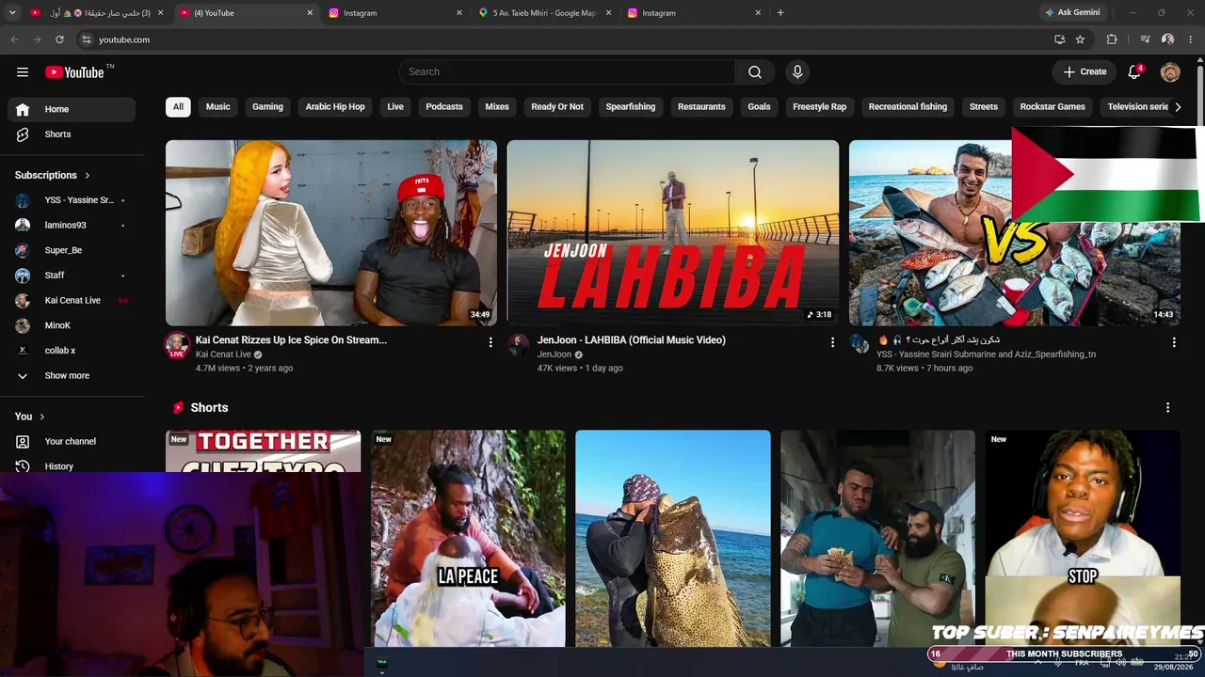
Task: Play the Kai Cenat and Ice Spice thumbnail
Action: pyautogui.click(x=331, y=233)
